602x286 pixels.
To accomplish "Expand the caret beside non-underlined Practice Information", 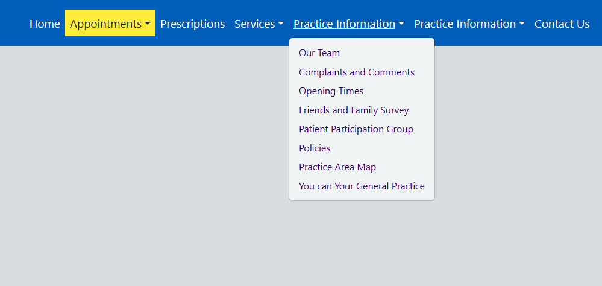I will [522, 24].
